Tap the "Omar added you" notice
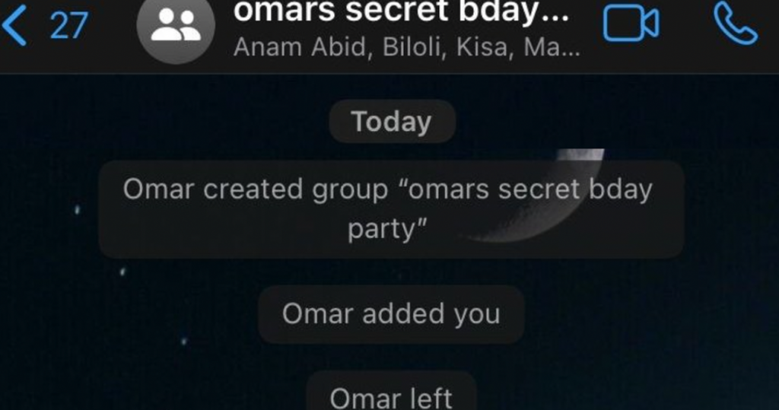This screenshot has width=779, height=410. [x=391, y=314]
